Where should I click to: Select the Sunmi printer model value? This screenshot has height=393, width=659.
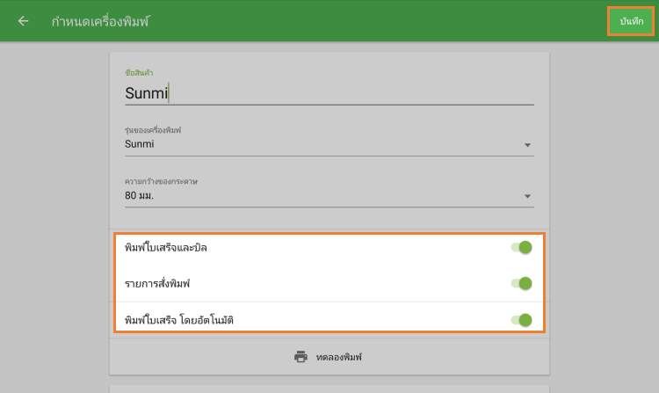click(141, 144)
